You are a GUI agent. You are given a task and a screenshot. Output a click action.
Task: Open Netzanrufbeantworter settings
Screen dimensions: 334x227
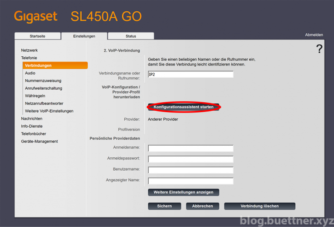pos(44,104)
